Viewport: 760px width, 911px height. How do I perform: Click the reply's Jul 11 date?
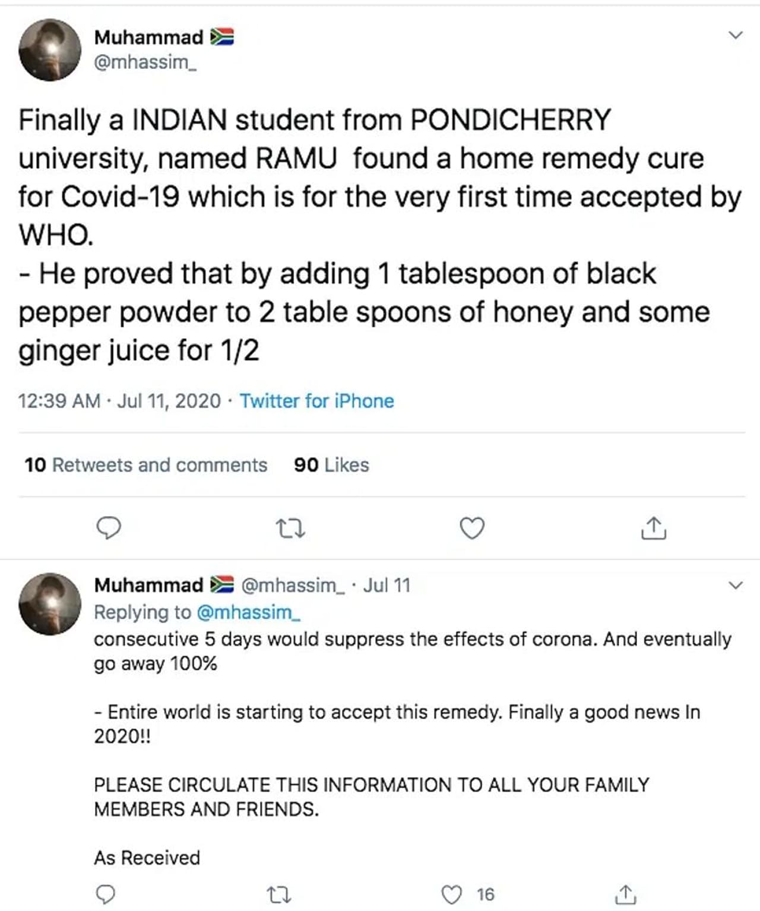(x=387, y=586)
